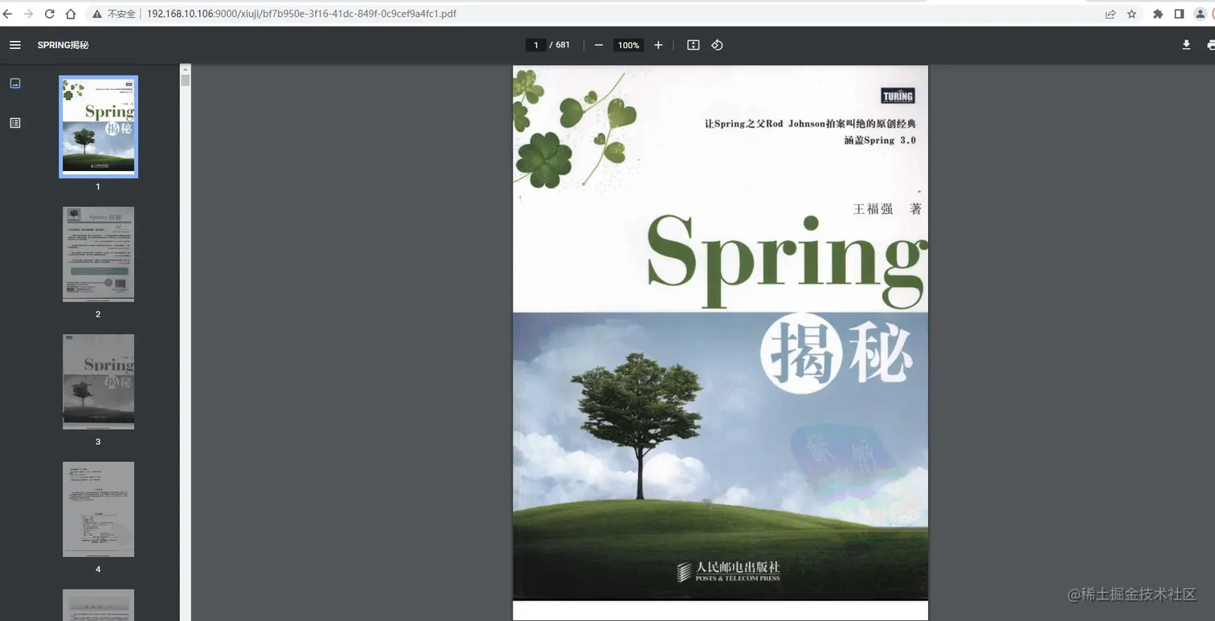The image size is (1215, 621).
Task: Fit page to width
Action: [693, 45]
